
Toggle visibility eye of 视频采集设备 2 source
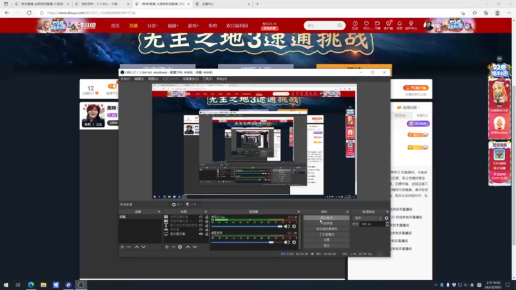(201, 221)
